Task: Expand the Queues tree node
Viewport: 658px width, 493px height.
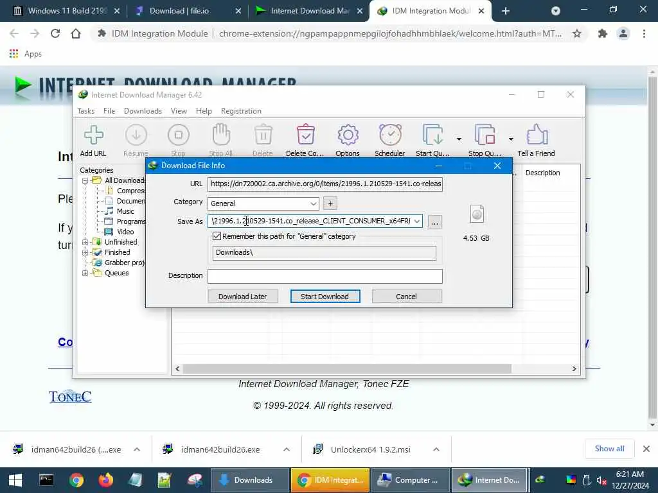Action: coord(85,273)
